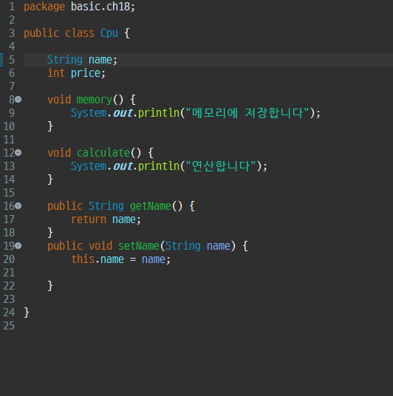
Task: Collapse the setName() method fold marker
Action: coord(18,246)
